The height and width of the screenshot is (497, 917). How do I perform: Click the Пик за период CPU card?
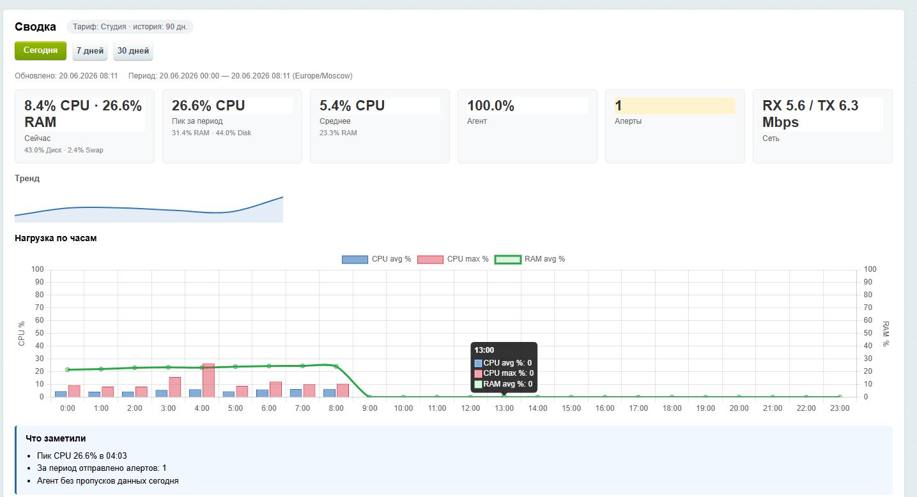pyautogui.click(x=232, y=126)
